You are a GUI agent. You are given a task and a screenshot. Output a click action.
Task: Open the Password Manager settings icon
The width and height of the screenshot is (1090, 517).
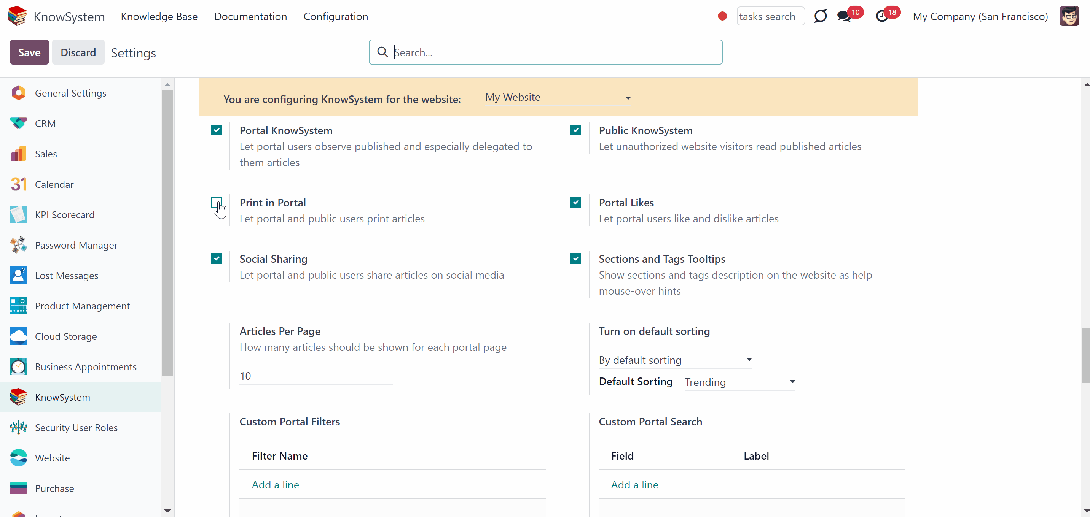point(18,245)
